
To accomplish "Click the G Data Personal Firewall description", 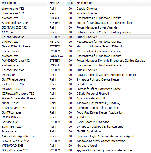I will (92, 94).
